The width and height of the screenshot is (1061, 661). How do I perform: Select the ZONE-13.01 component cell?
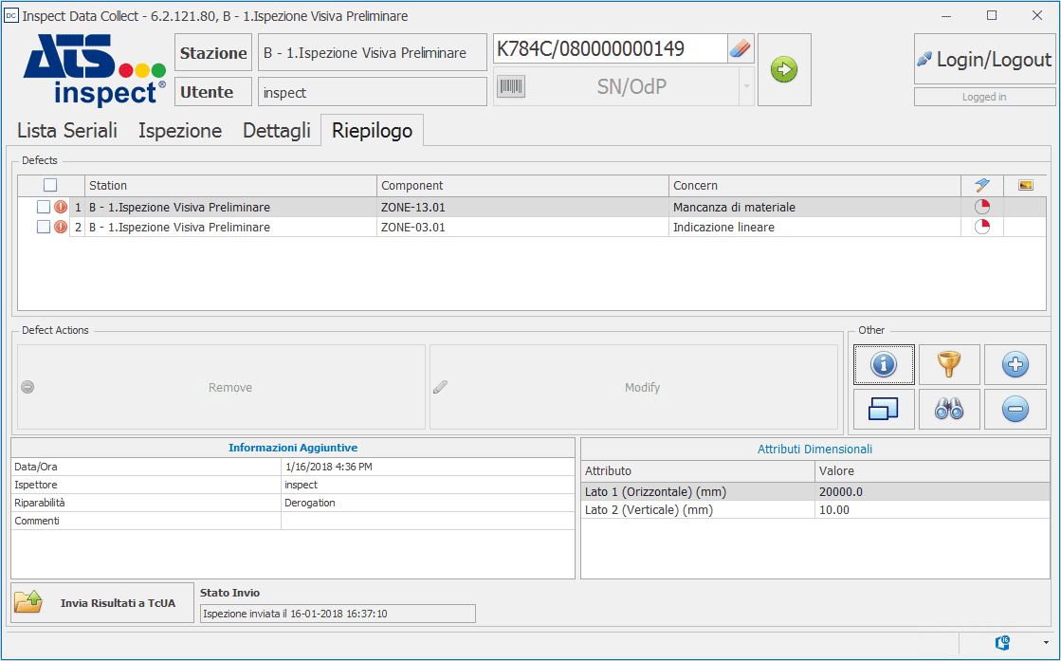[x=522, y=207]
